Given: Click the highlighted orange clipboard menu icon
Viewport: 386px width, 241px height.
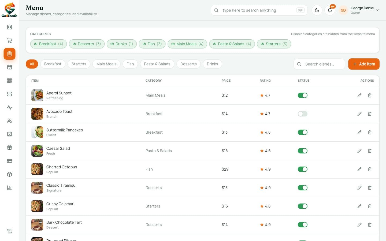Looking at the screenshot, I should [x=9, y=54].
